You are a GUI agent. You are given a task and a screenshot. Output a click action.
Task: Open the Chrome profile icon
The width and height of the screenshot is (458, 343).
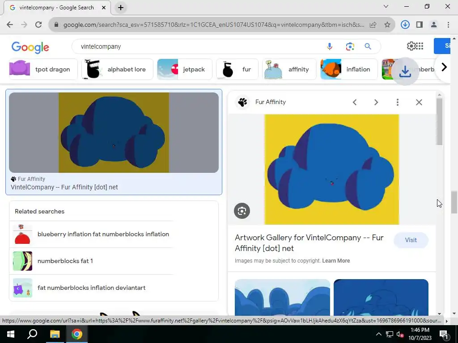pyautogui.click(x=434, y=25)
